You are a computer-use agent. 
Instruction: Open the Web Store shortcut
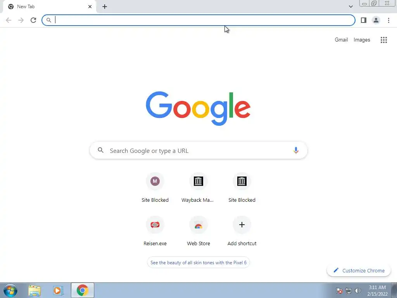coord(198,231)
